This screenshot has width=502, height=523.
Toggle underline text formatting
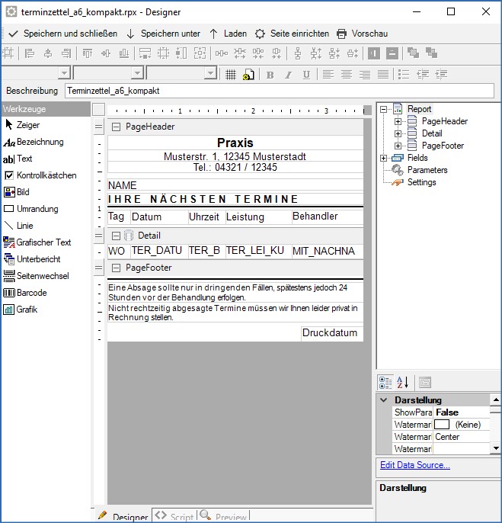[x=306, y=75]
